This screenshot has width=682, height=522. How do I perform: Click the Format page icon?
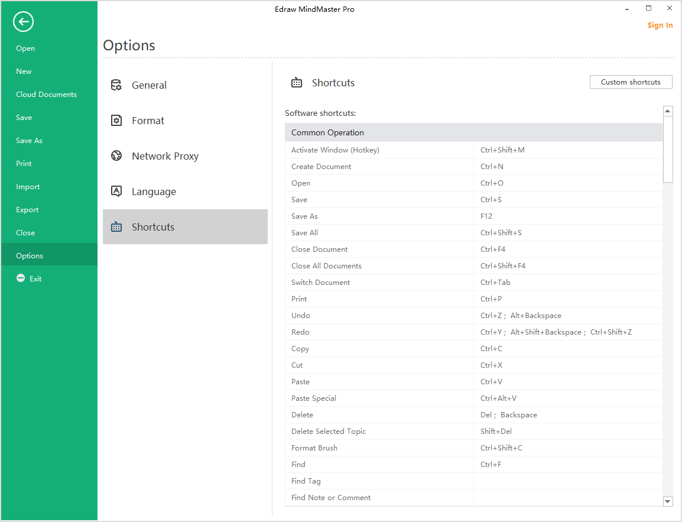click(x=116, y=121)
